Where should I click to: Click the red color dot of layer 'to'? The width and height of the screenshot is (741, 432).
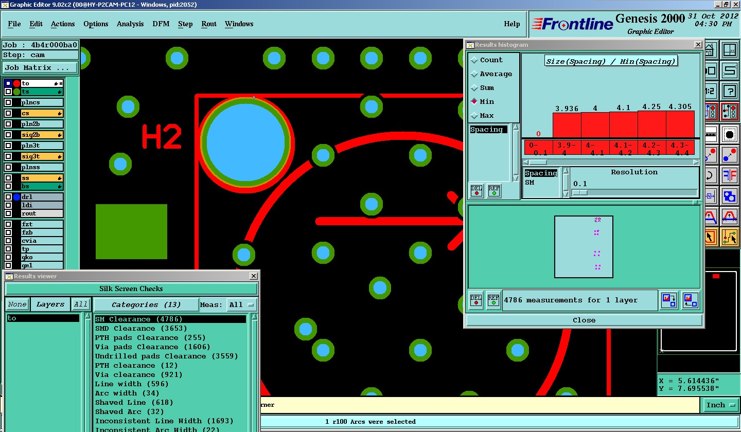(16, 83)
